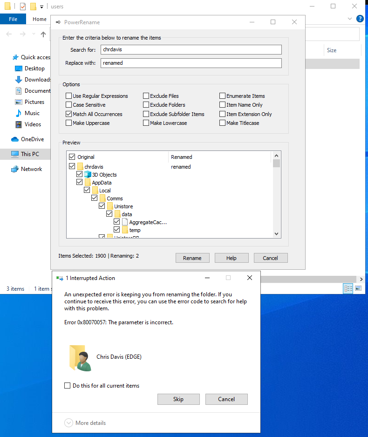This screenshot has width=368, height=437.
Task: Select the This PC monitor icon
Action: 15,154
